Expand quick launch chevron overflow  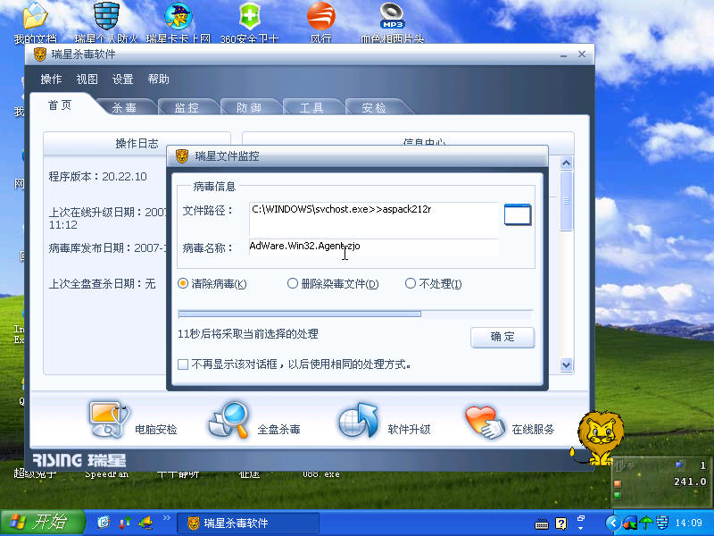pos(166,517)
